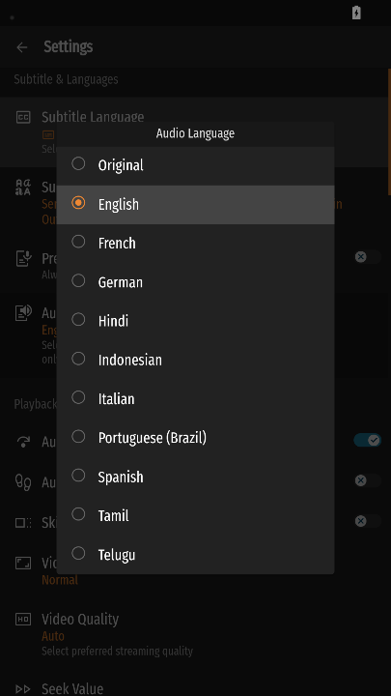Click the audio language speaker icon
The image size is (391, 696).
(23, 312)
